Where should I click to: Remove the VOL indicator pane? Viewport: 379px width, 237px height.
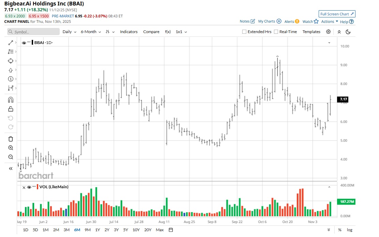pos(24,188)
